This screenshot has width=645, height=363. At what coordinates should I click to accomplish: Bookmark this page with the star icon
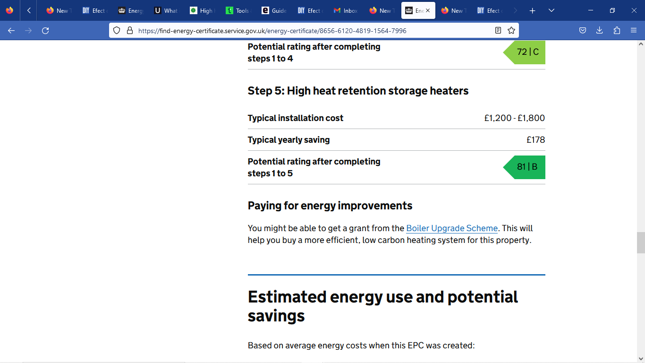pos(511,31)
